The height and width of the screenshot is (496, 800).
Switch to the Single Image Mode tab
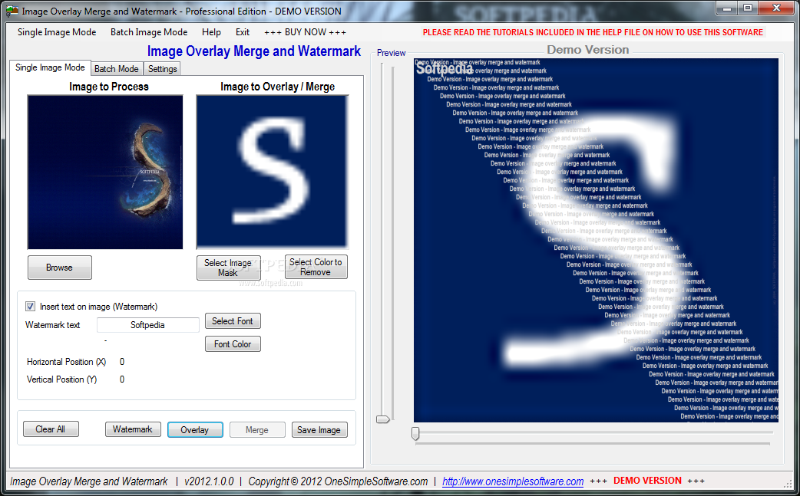point(50,67)
